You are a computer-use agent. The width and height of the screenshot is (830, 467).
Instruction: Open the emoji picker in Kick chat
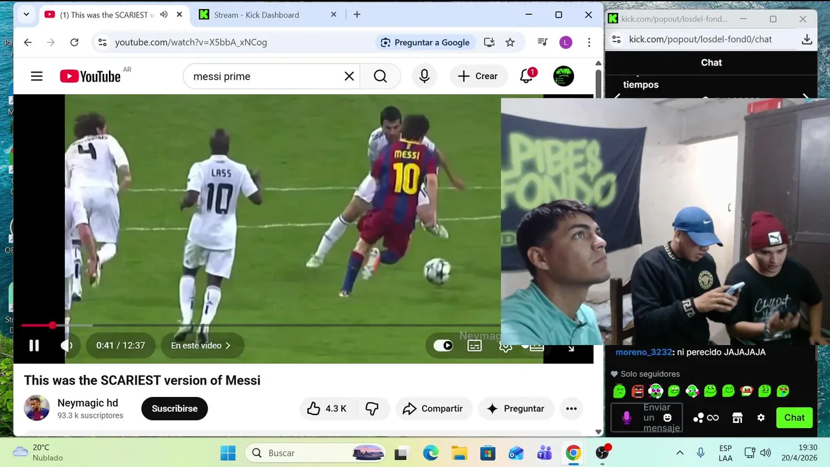pyautogui.click(x=667, y=418)
